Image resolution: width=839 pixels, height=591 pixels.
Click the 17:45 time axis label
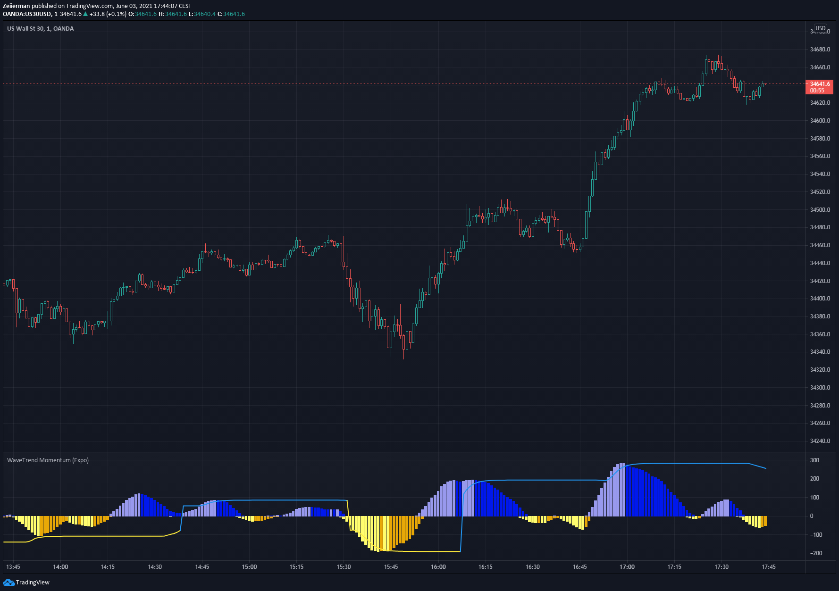768,567
